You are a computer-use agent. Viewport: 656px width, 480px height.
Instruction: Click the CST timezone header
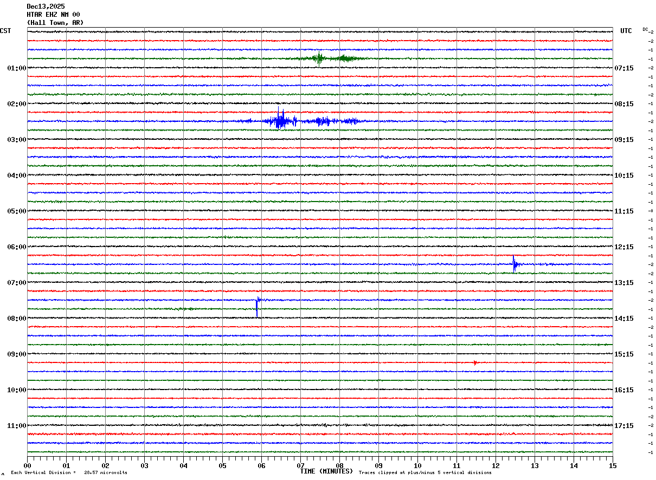click(x=5, y=31)
